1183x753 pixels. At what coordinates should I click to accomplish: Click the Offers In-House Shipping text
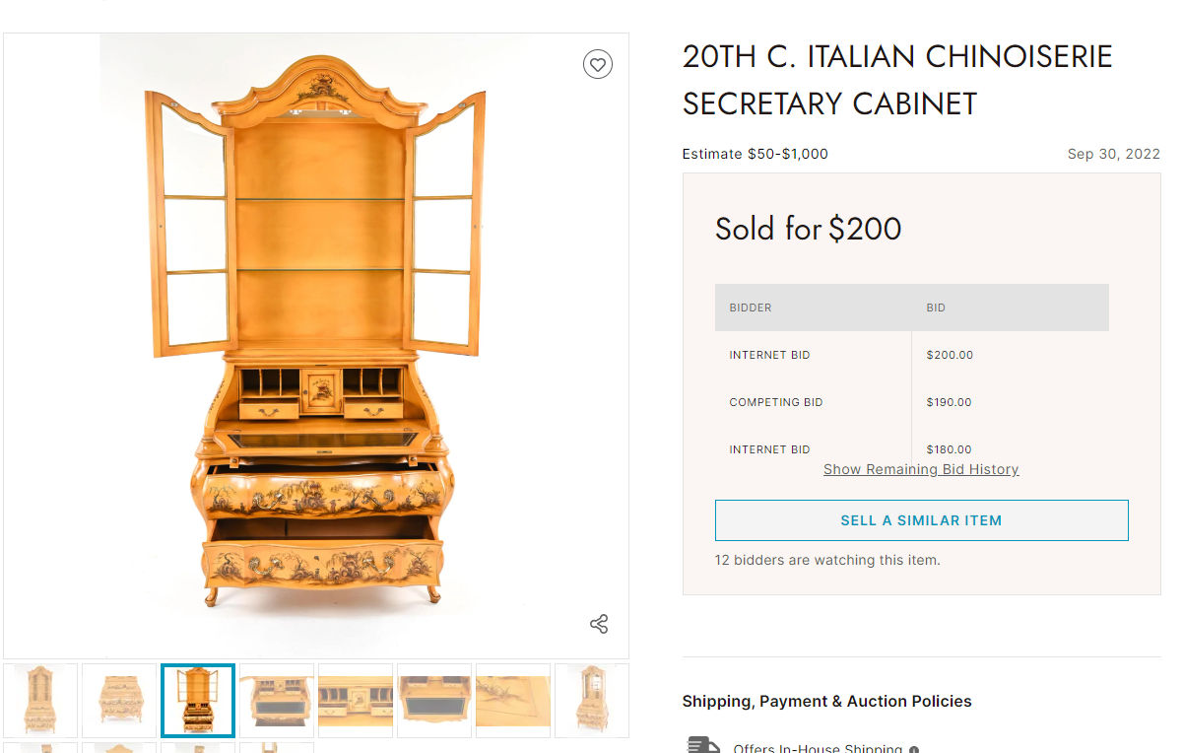(x=818, y=748)
